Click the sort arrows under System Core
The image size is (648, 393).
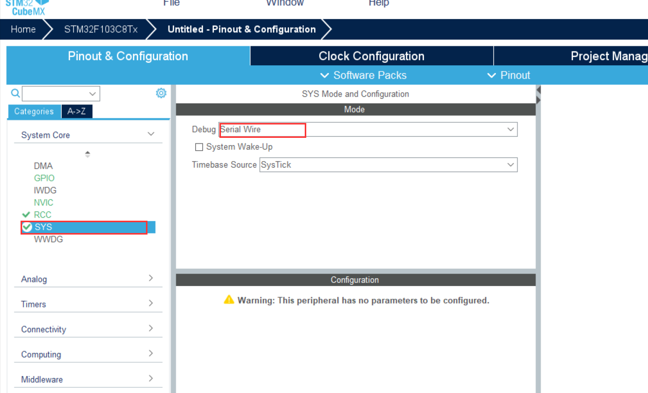88,154
